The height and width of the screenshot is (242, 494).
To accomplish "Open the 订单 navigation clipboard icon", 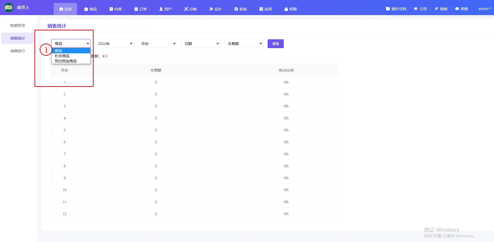I will coord(136,9).
